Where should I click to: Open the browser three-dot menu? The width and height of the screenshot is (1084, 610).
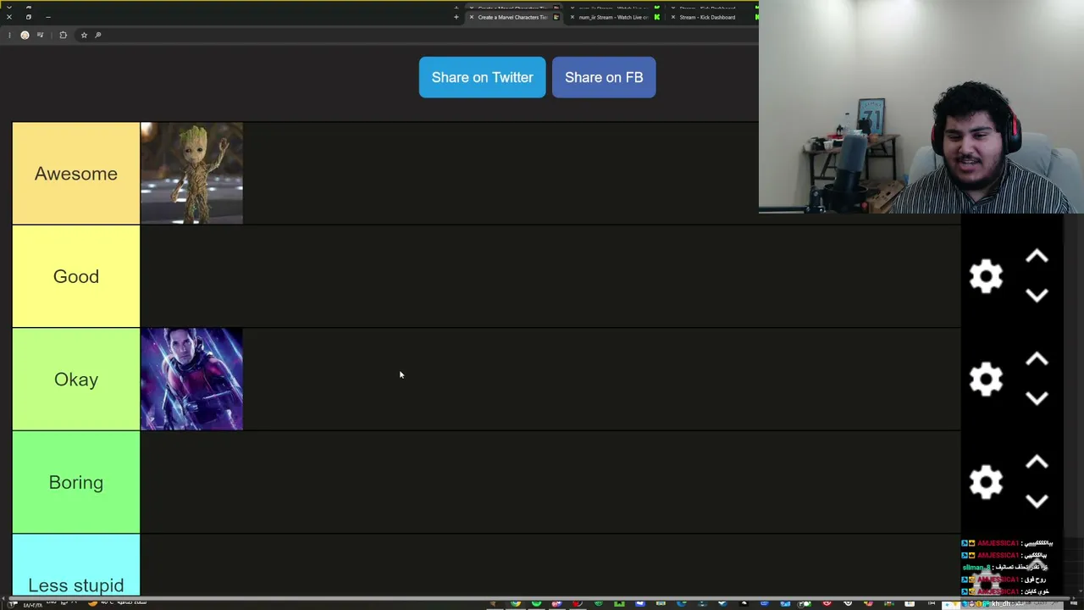[9, 35]
